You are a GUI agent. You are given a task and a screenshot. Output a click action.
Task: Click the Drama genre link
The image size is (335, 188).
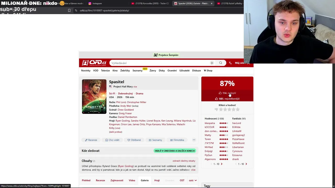(x=139, y=93)
